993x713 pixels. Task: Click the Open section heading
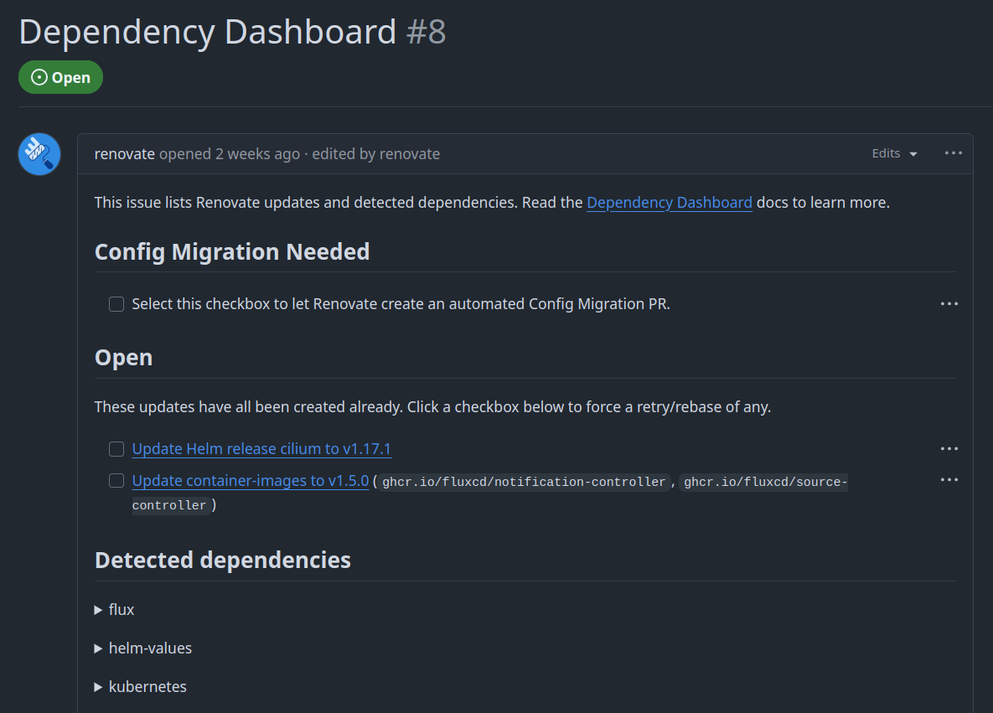click(123, 358)
